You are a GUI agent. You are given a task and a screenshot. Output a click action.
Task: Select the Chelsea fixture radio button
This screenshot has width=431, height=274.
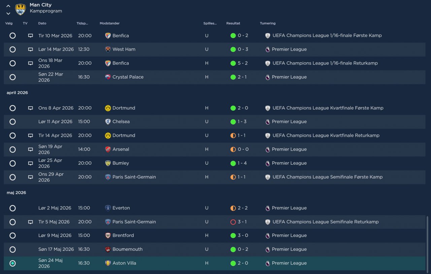point(12,122)
